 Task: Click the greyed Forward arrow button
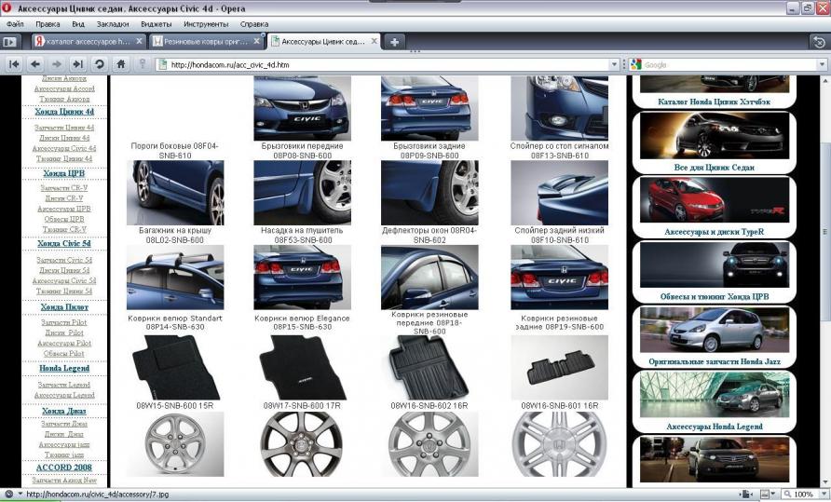[56, 64]
